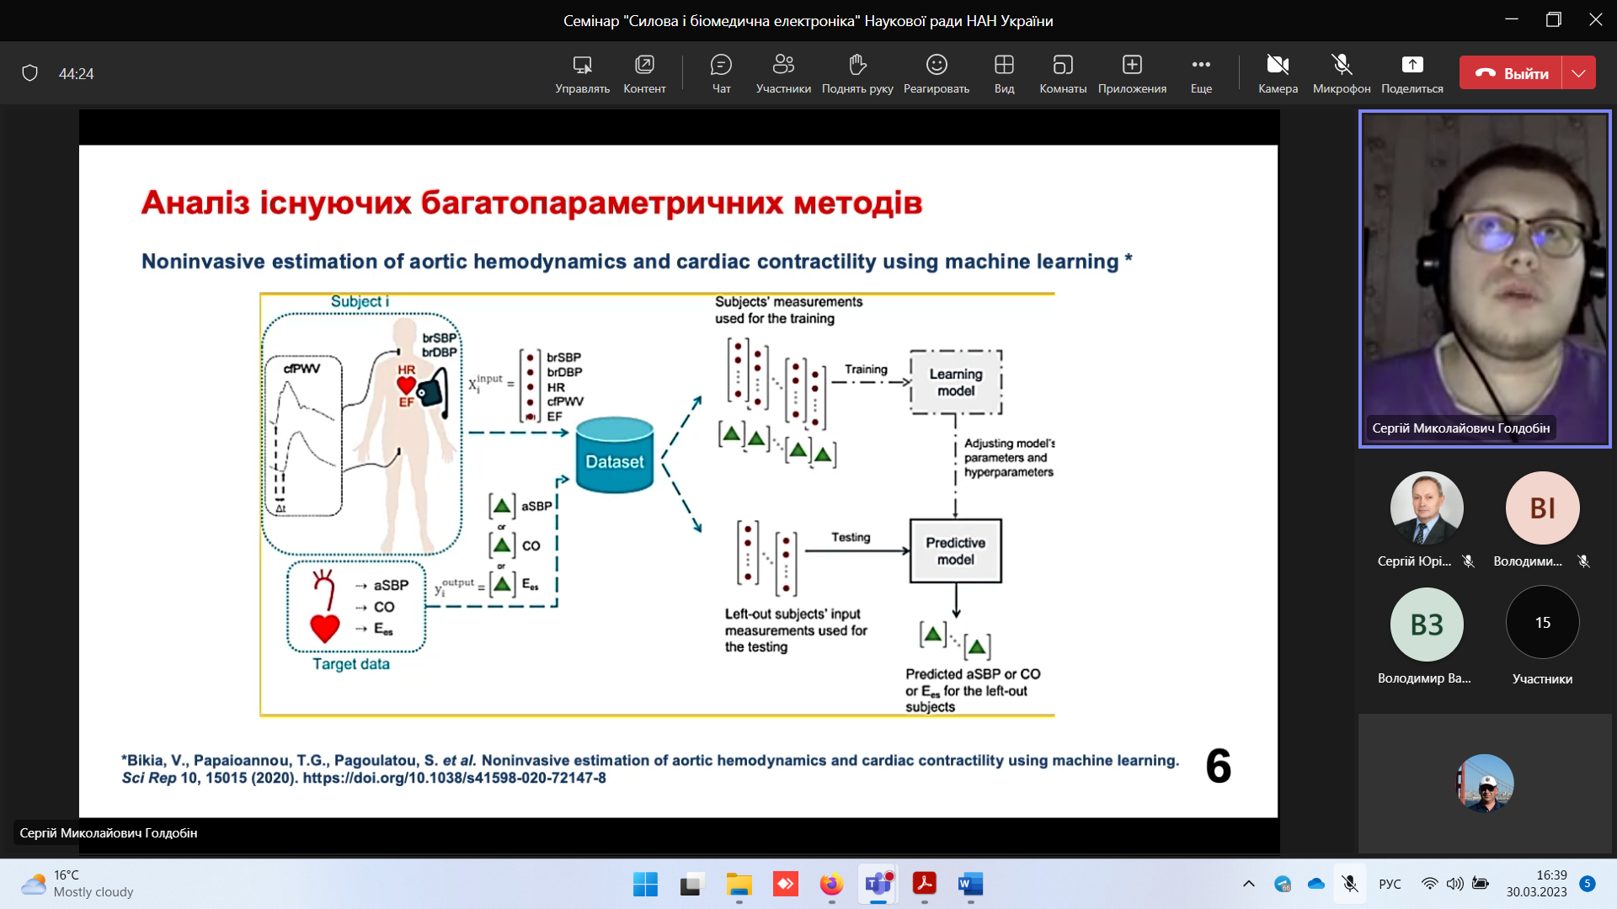Open Реагировать reactions menu

pyautogui.click(x=937, y=73)
